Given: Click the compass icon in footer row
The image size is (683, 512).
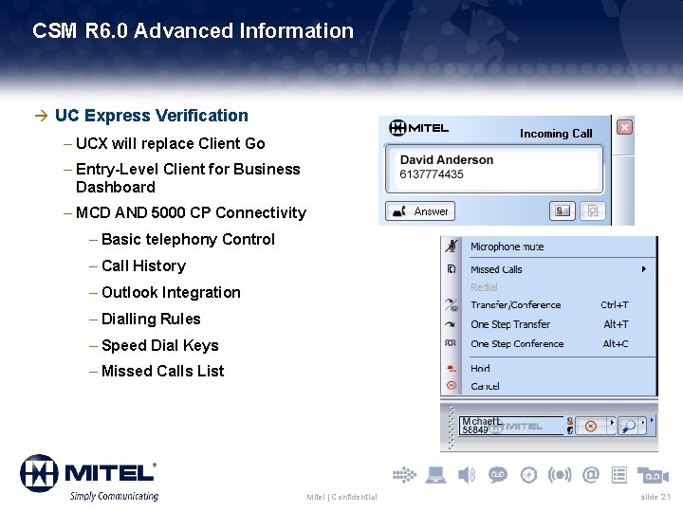Looking at the screenshot, I should coord(528,475).
